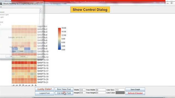Image resolution: width=175 pixels, height=98 pixels.
Task: Click row label SlHSP70-21
Action: click(43, 82)
